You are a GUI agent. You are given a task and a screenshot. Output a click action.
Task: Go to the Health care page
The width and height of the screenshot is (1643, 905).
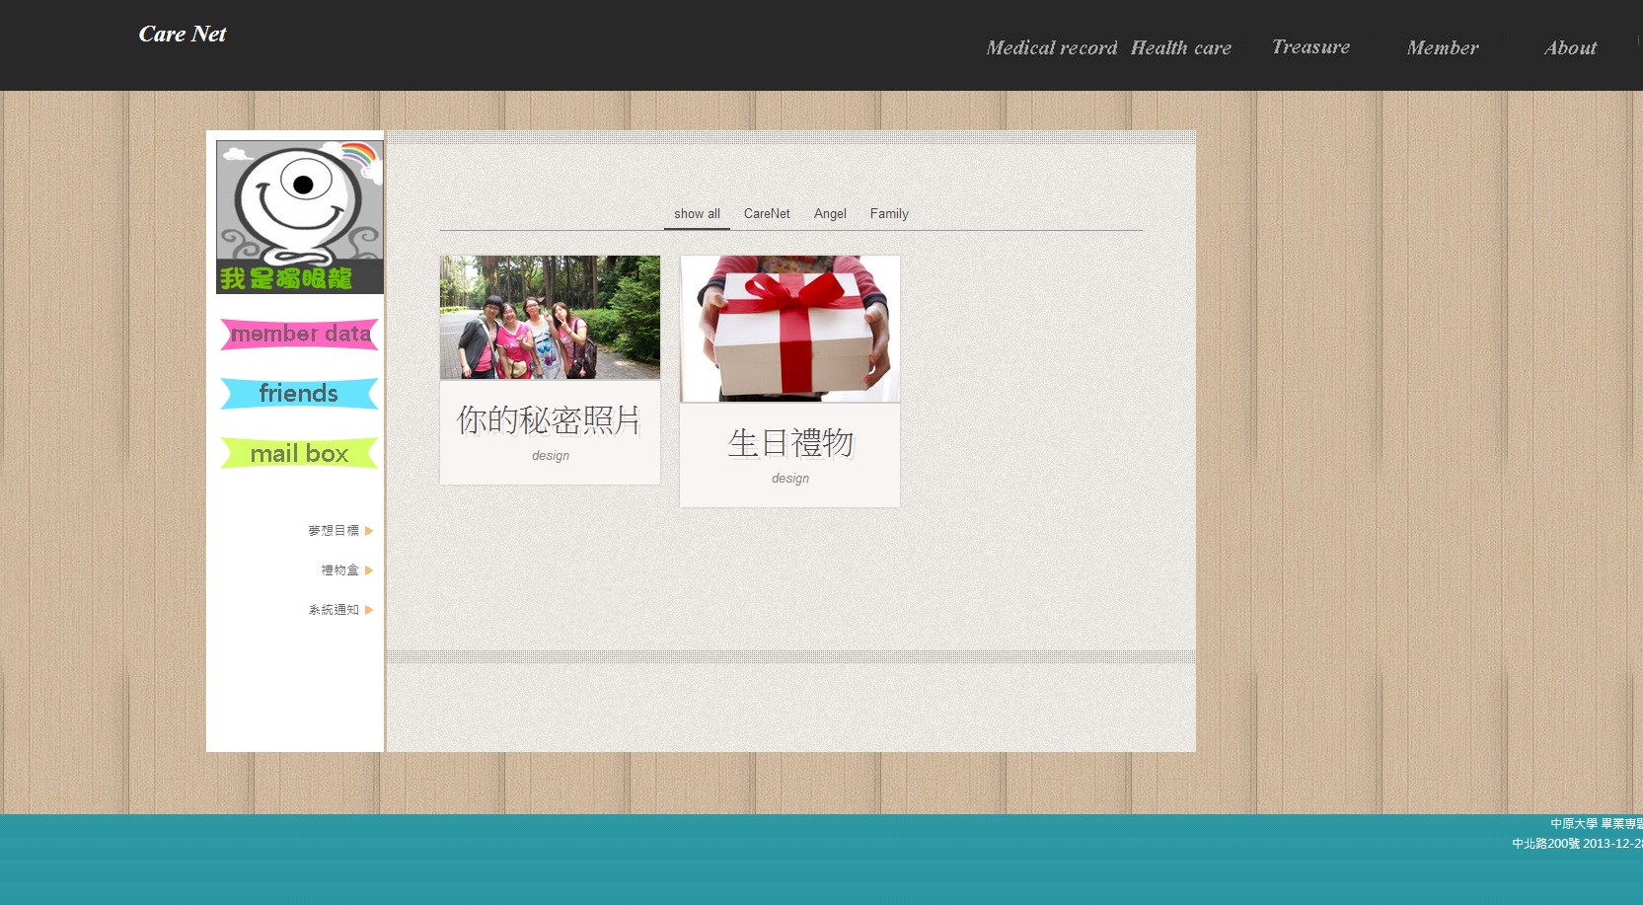click(1180, 48)
